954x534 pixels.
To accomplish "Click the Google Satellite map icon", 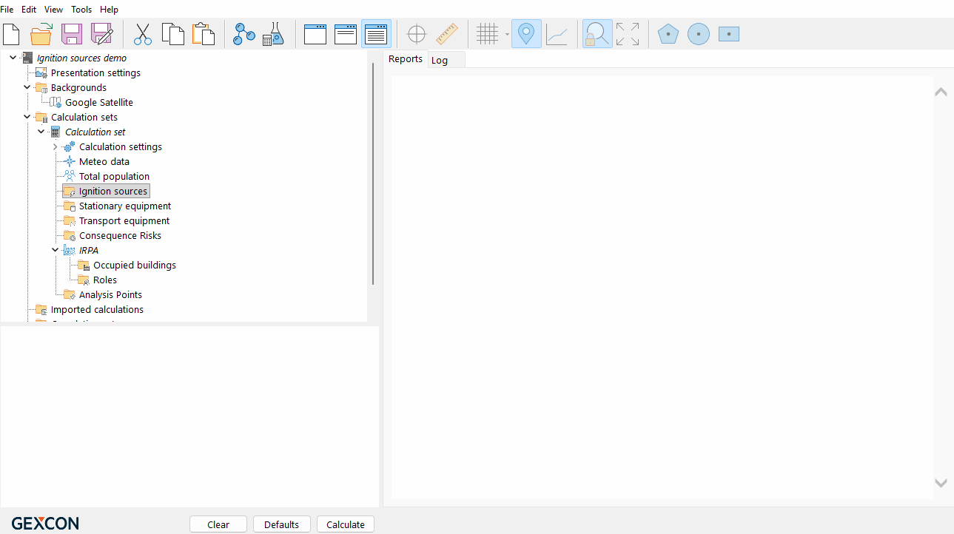I will (x=56, y=102).
